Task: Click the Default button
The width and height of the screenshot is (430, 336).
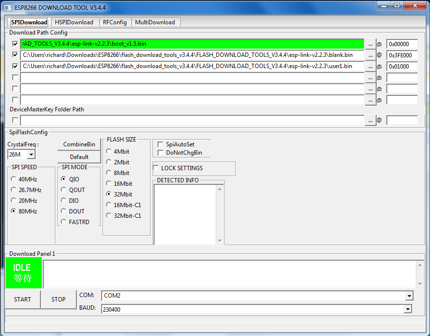Action: pyautogui.click(x=79, y=157)
